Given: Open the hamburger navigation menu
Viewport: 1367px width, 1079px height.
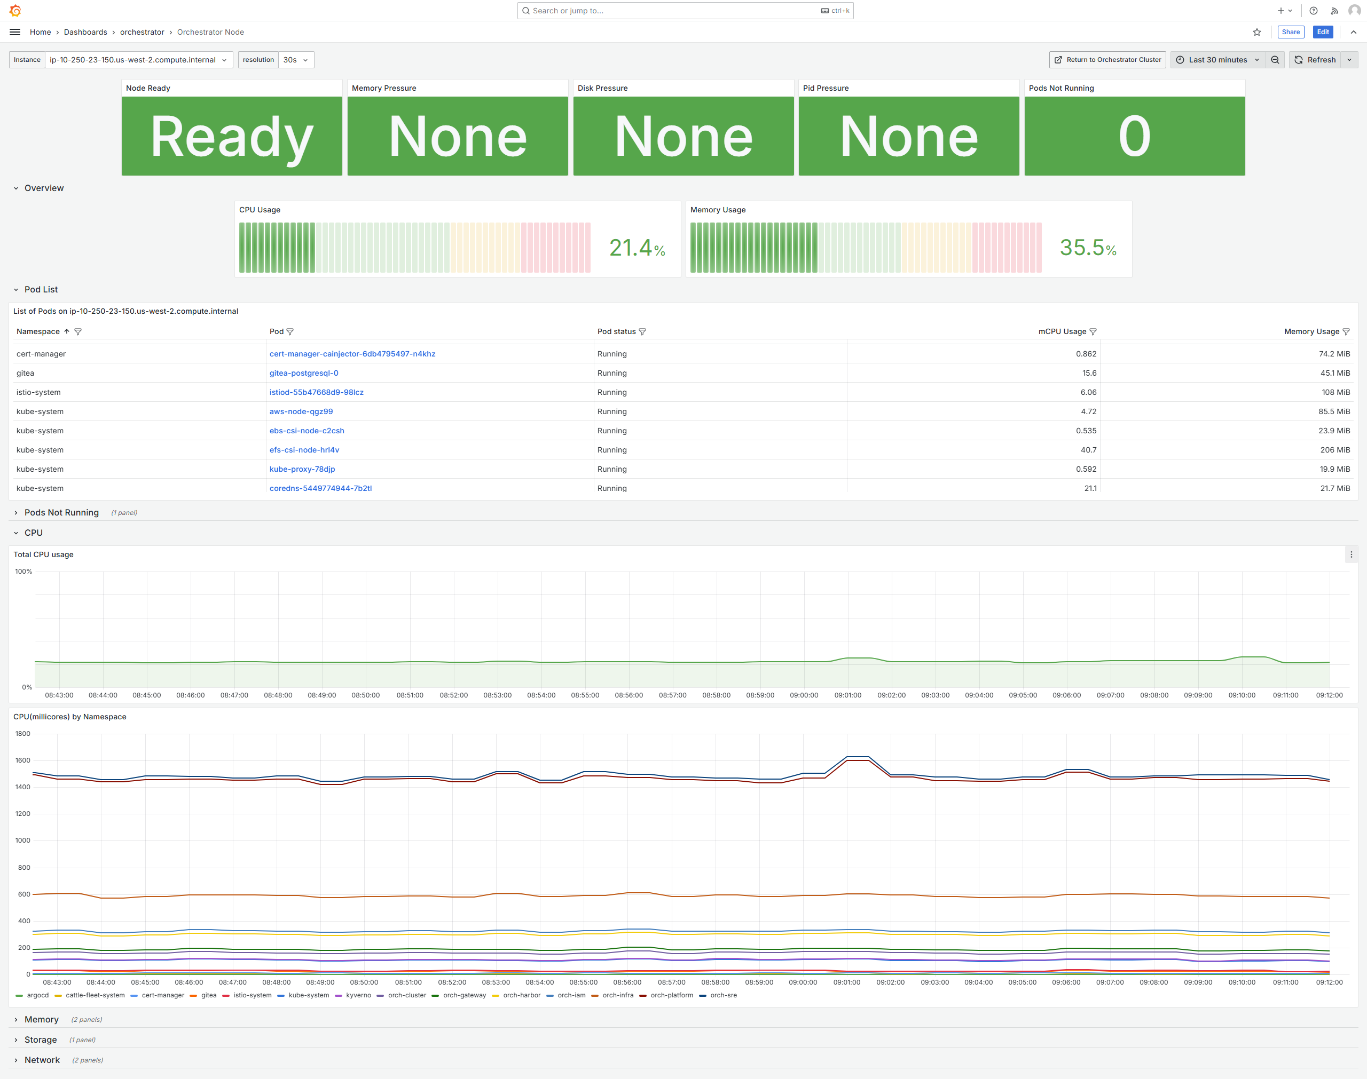Looking at the screenshot, I should (15, 32).
